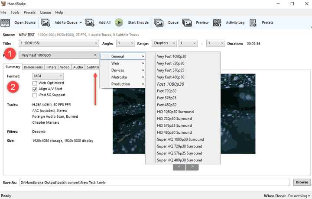
Task: Open the Add to Queue dropdown arrow
Action: (81, 22)
